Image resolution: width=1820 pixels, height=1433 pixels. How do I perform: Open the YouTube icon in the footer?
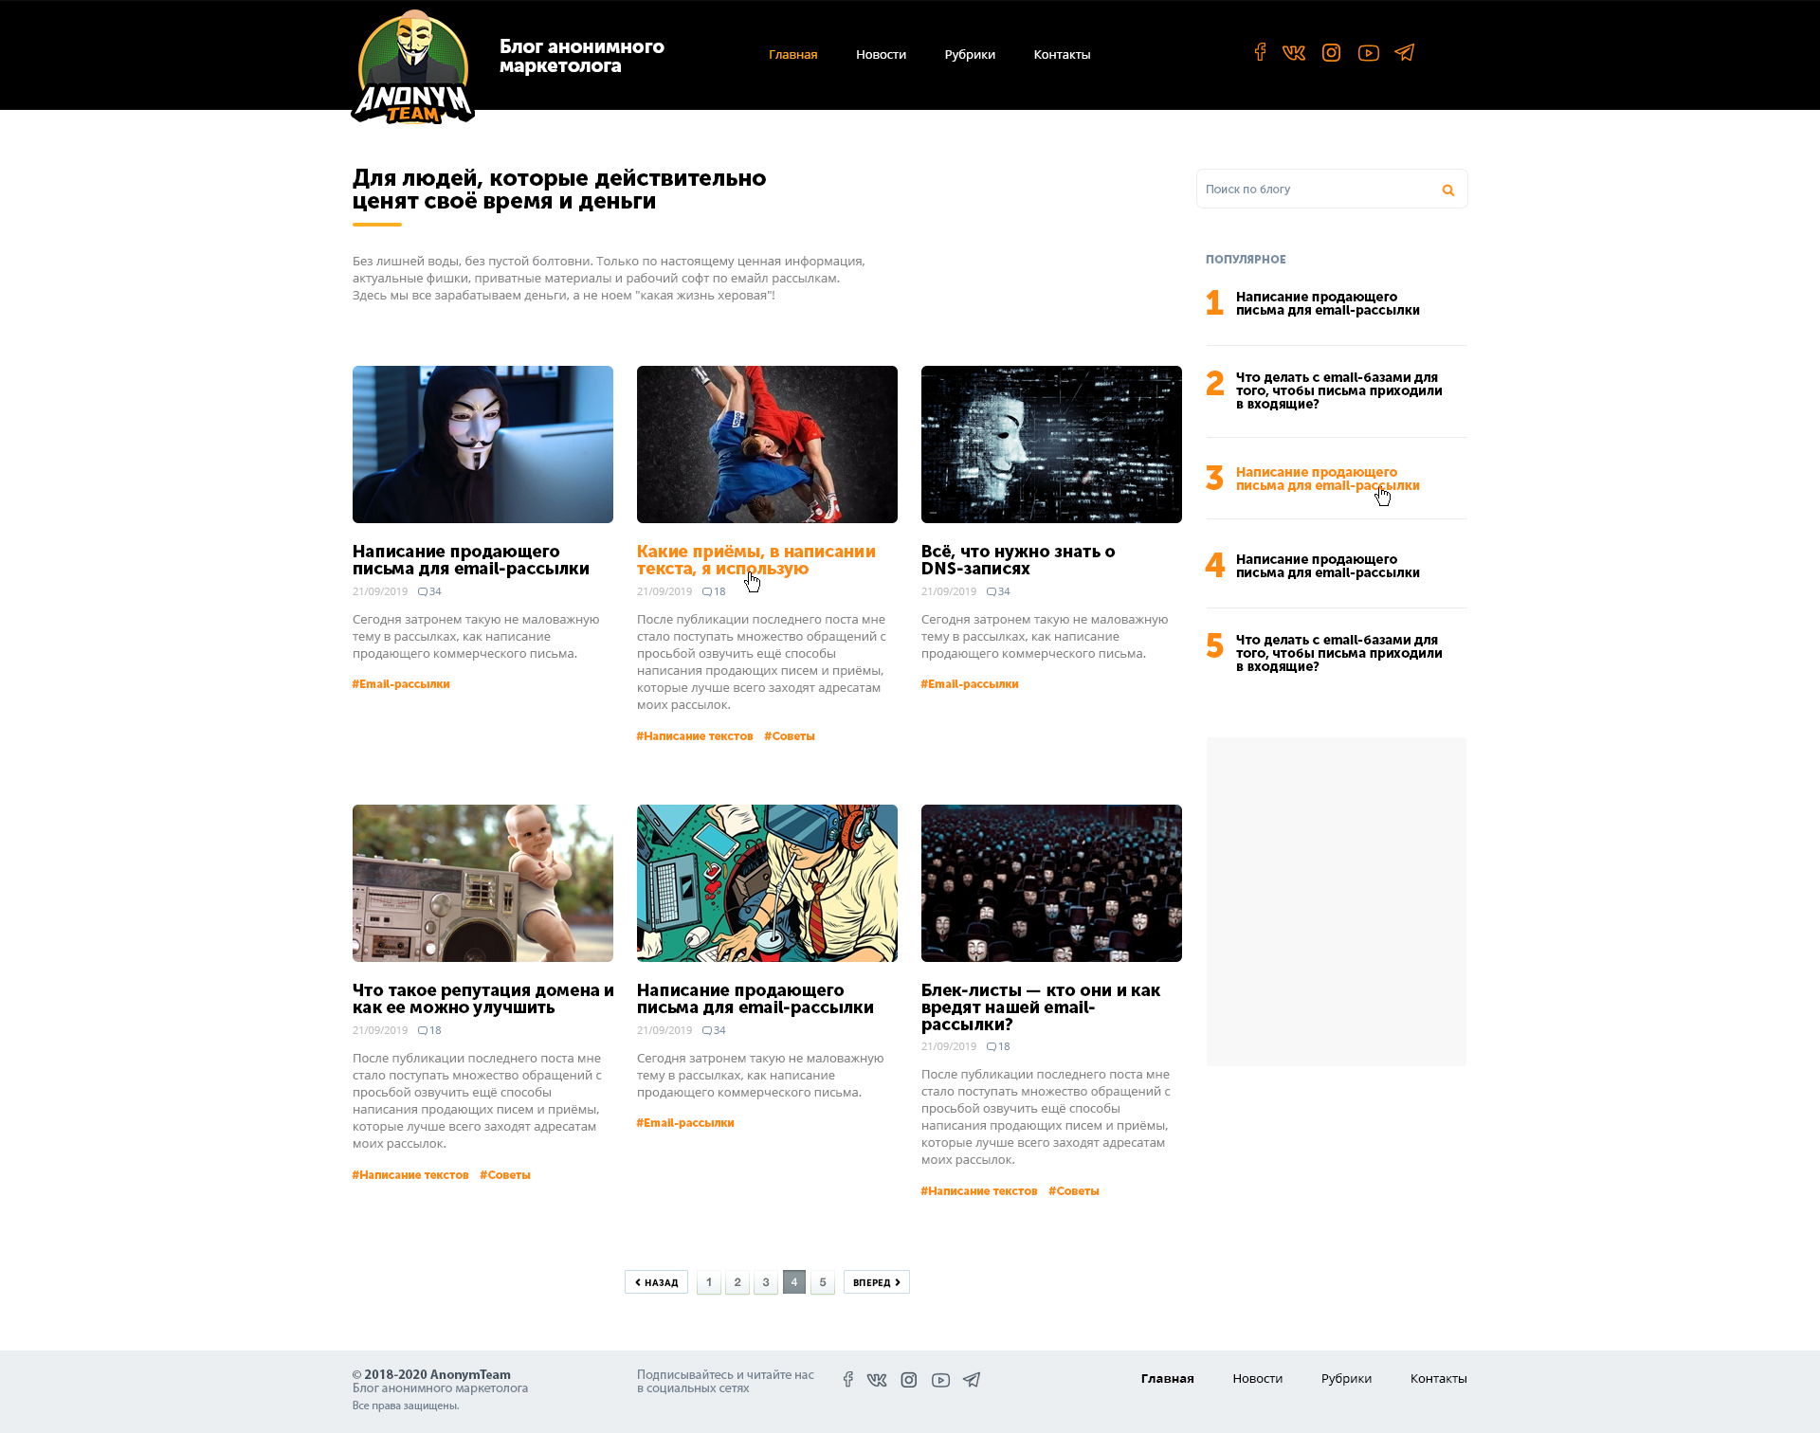[940, 1380]
